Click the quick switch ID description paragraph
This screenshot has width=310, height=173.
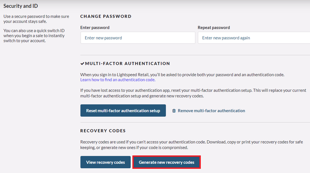click(34, 36)
